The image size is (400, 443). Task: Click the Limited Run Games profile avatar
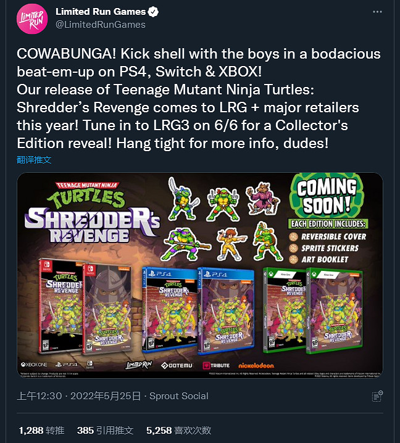32,19
